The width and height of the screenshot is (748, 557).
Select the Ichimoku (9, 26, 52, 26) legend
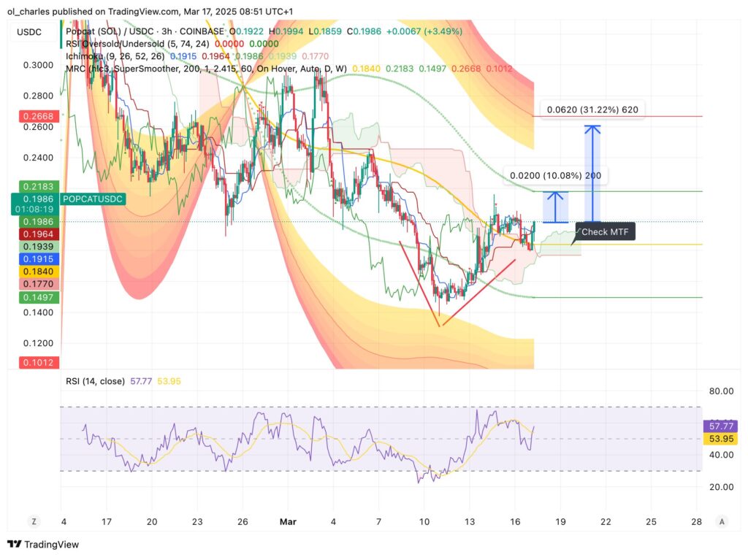(115, 56)
